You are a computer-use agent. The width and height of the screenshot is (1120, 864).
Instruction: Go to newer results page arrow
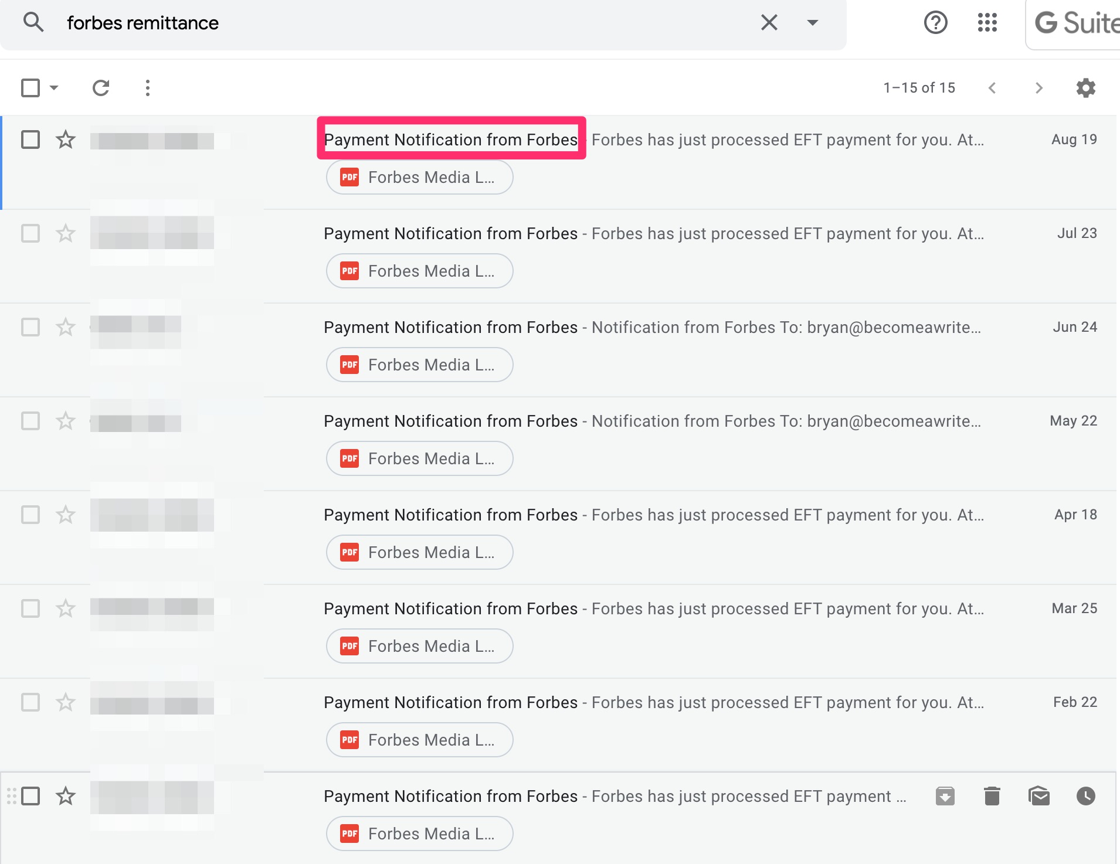tap(992, 88)
